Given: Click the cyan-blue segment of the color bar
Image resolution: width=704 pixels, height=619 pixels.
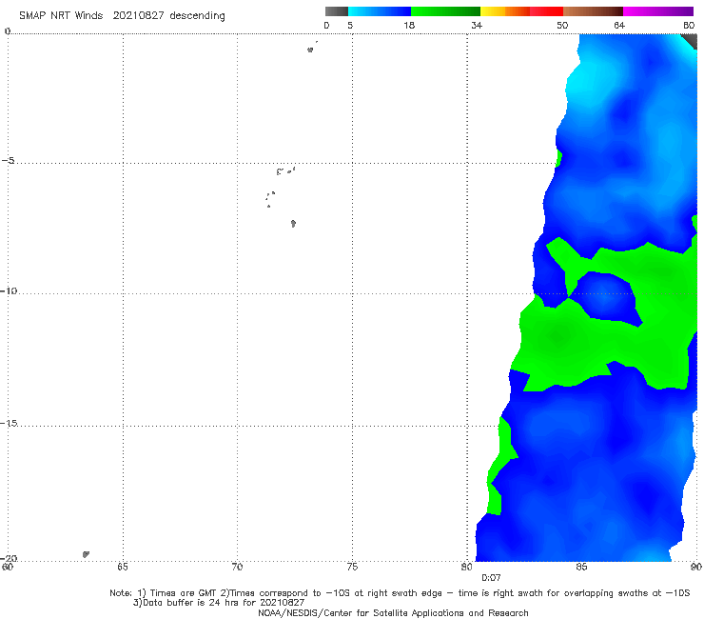Looking at the screenshot, I should [x=380, y=11].
